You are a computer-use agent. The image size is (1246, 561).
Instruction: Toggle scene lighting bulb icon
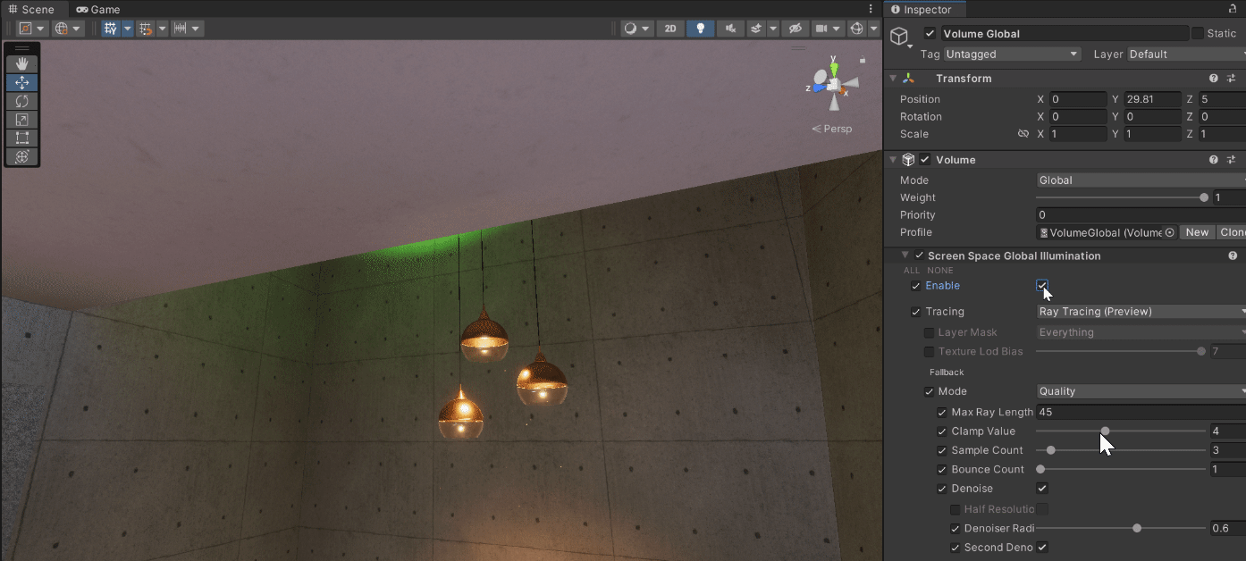(701, 29)
